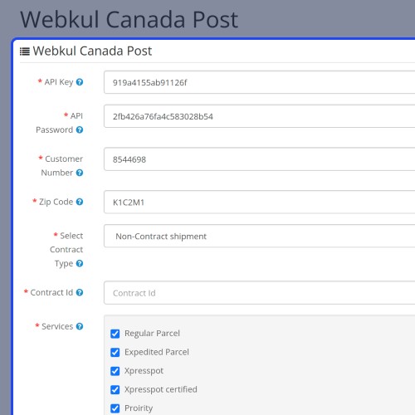Click the Webkul Canada Post panel heading
This screenshot has width=415, height=415.
pos(92,51)
